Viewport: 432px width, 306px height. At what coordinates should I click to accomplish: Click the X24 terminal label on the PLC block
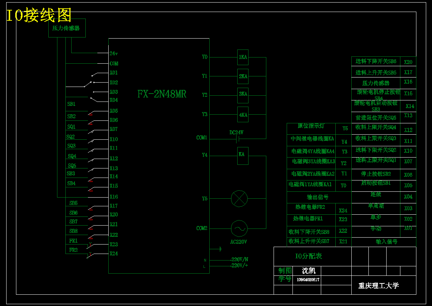[x=113, y=253]
